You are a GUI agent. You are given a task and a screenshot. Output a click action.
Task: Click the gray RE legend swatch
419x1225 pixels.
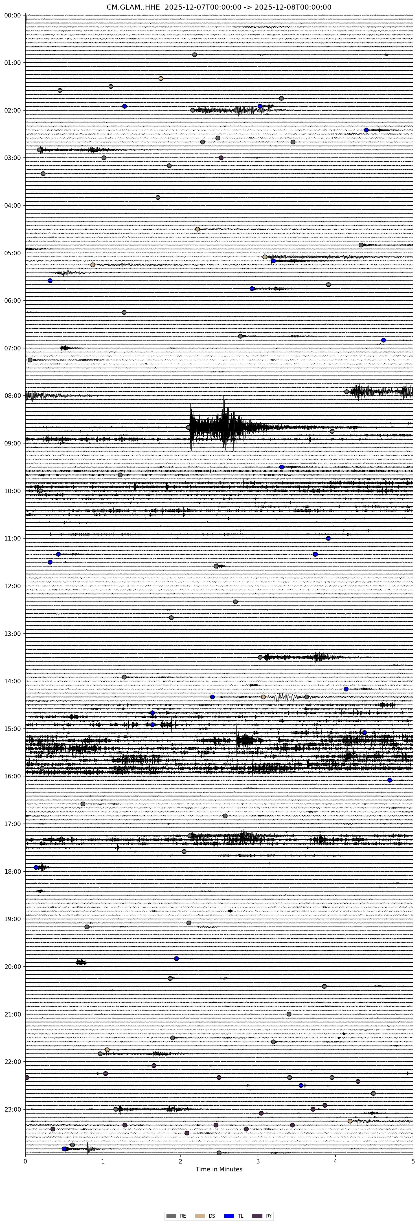[x=171, y=1216]
